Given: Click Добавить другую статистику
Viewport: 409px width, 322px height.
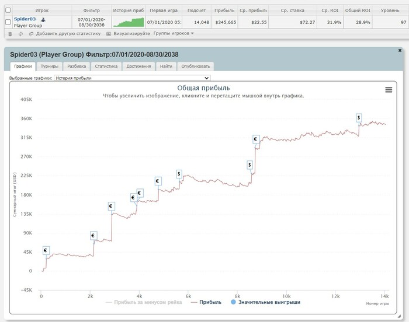Looking at the screenshot, I should point(68,34).
